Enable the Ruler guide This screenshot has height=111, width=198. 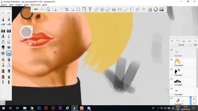point(96,9)
